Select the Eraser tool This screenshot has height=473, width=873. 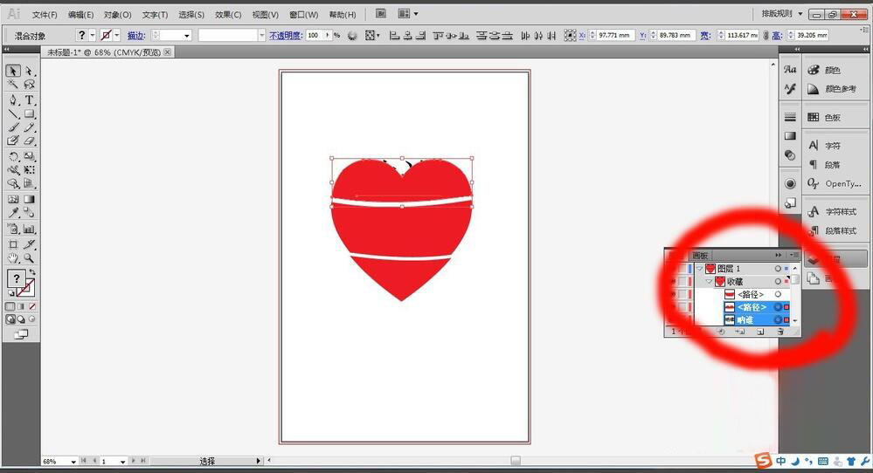coord(29,141)
